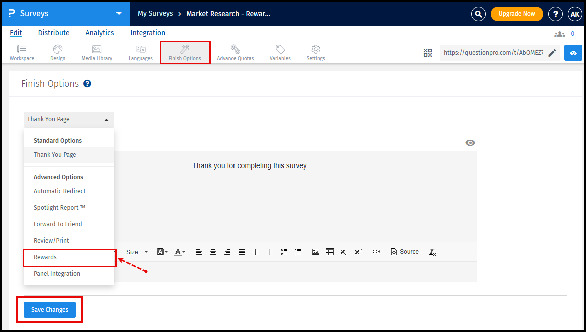The width and height of the screenshot is (586, 332).
Task: Open the Analytics tab
Action: pos(99,32)
